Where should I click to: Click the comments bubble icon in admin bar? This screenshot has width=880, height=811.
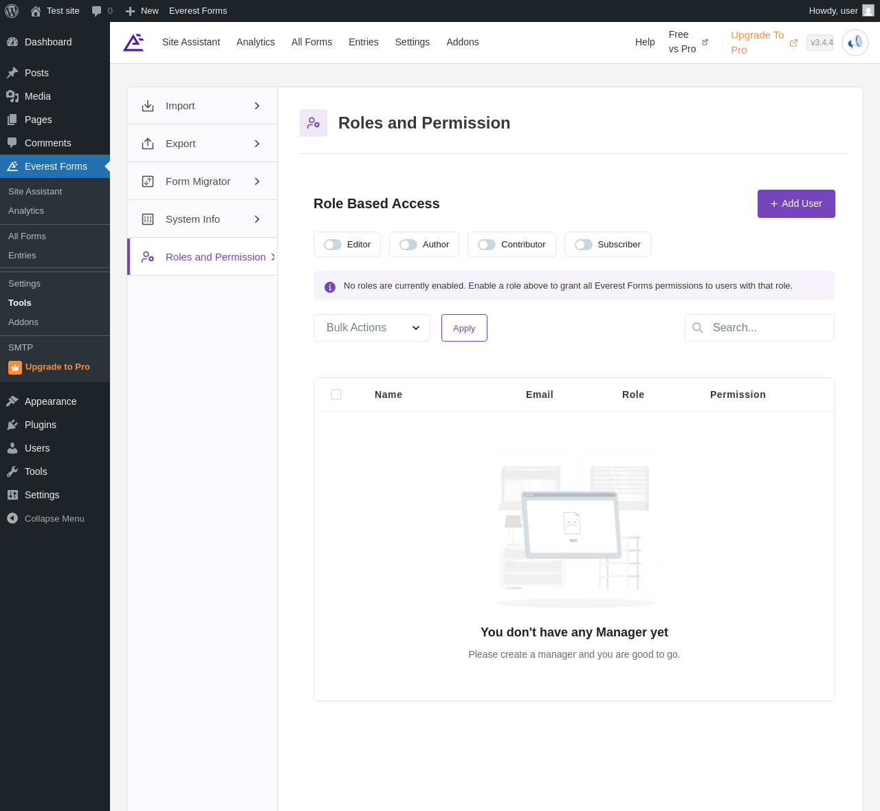pyautogui.click(x=97, y=11)
